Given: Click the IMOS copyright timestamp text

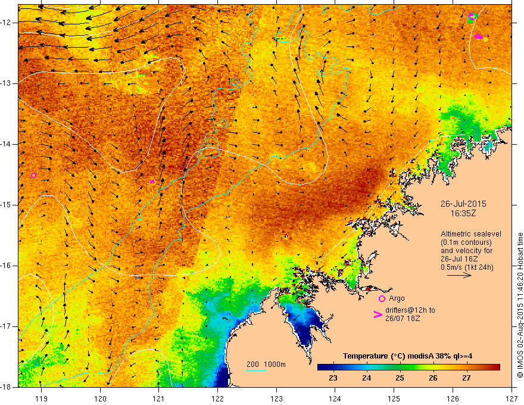Looking at the screenshot, I should point(520,306).
